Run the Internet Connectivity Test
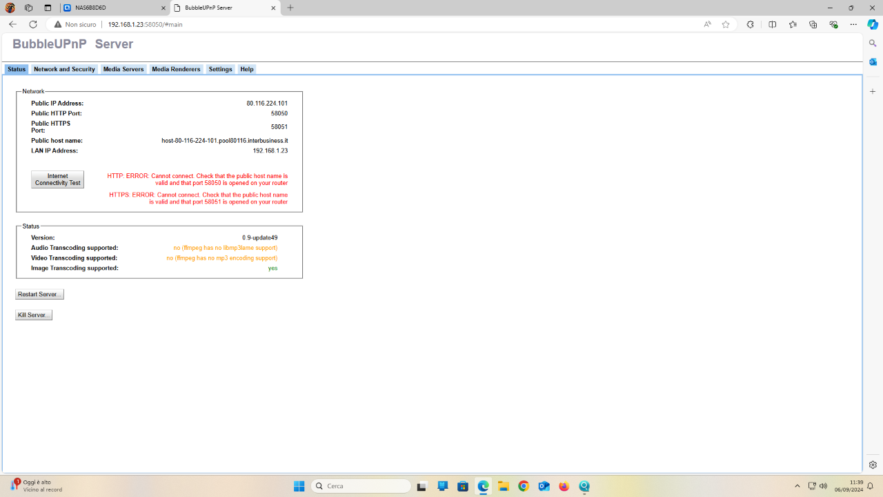Image resolution: width=883 pixels, height=497 pixels. tap(58, 179)
